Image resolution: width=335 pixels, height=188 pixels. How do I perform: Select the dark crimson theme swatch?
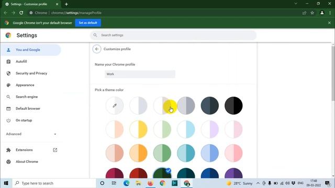tap(115, 173)
